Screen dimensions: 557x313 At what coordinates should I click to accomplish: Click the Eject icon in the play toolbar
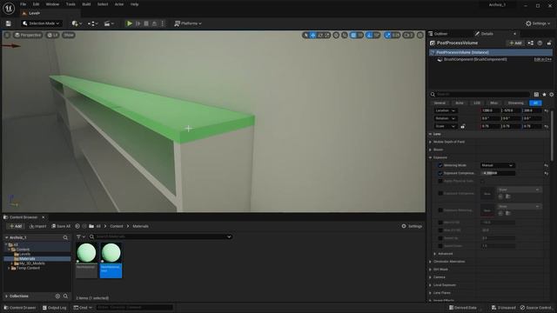[155, 23]
